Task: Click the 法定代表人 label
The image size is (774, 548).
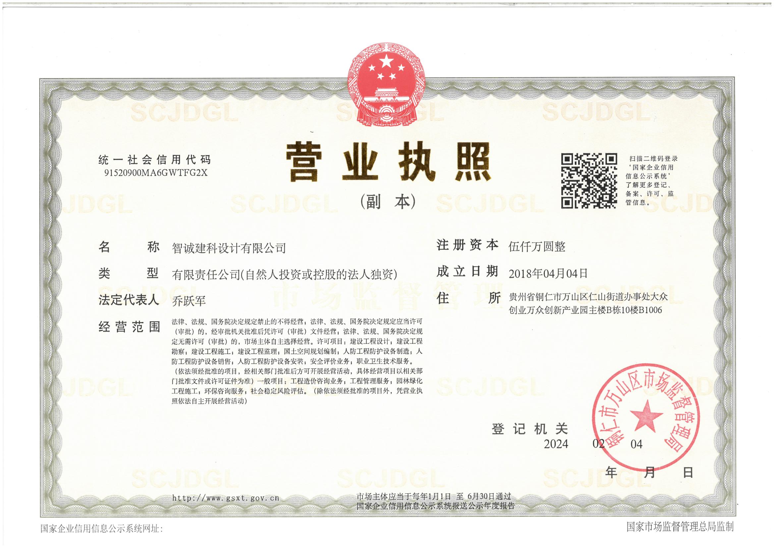Action: (129, 300)
